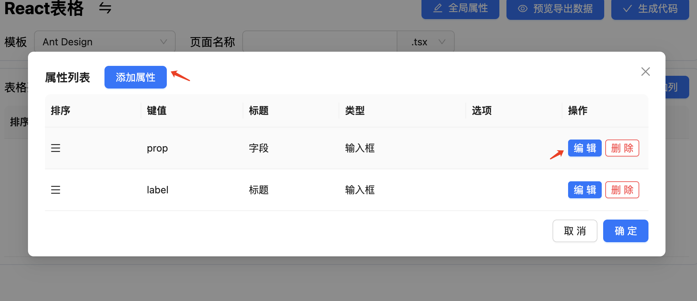Click the 添加属性 button

click(135, 77)
